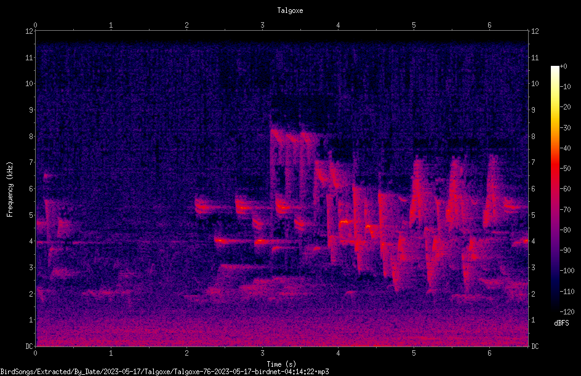Click the Time (s) axis label
The width and height of the screenshot is (581, 376).
tap(282, 364)
